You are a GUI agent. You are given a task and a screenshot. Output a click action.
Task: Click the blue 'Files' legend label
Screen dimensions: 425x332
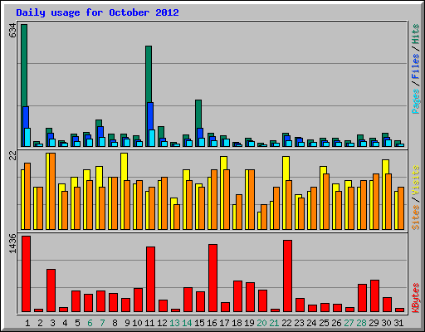click(415, 66)
